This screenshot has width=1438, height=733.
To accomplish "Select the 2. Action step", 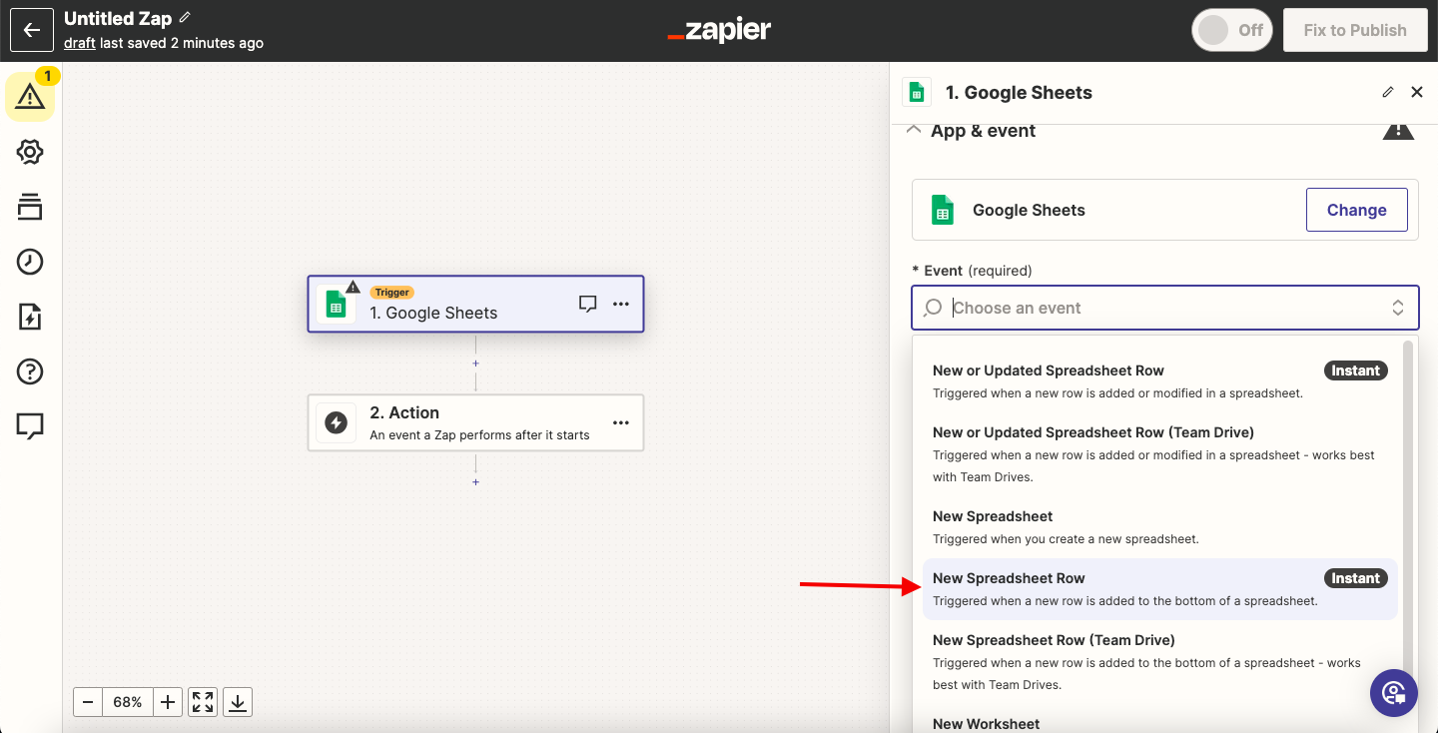I will tap(475, 422).
